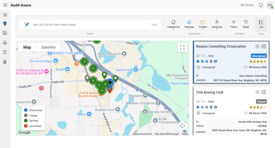Image resolution: width=275 pixels, height=148 pixels.
Task: Open the checklist sidebar page
Action: pyautogui.click(x=5, y=52)
